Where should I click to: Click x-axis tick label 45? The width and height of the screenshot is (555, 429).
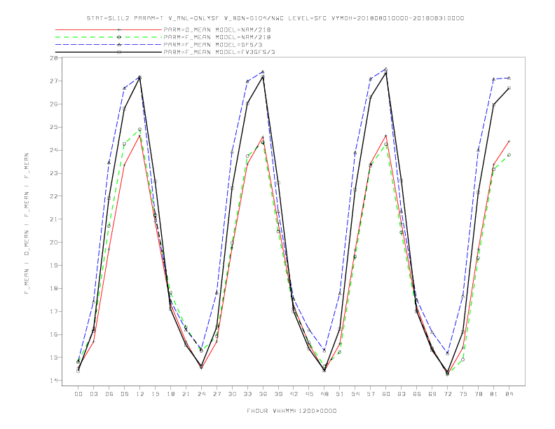309,394
